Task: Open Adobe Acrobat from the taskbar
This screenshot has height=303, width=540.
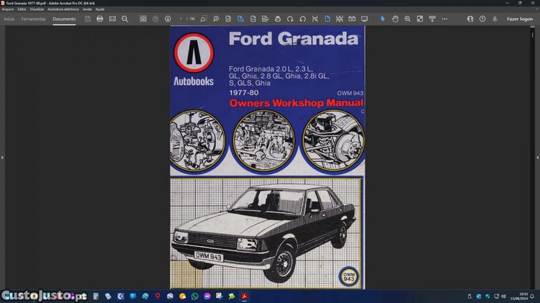Action: (x=244, y=296)
